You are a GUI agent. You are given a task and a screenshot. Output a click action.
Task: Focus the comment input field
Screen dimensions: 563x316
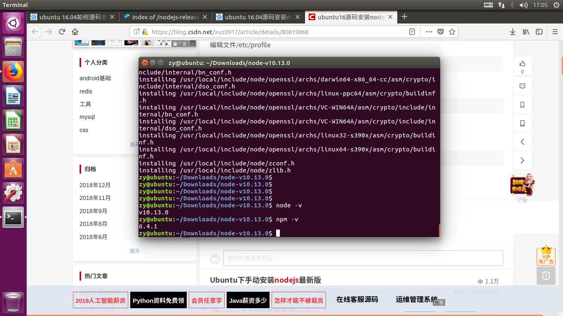click(x=363, y=258)
